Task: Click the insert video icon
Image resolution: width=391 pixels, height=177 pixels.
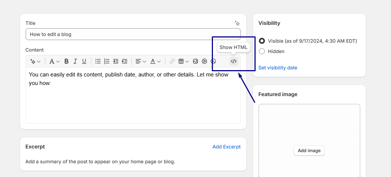Action: point(204,61)
